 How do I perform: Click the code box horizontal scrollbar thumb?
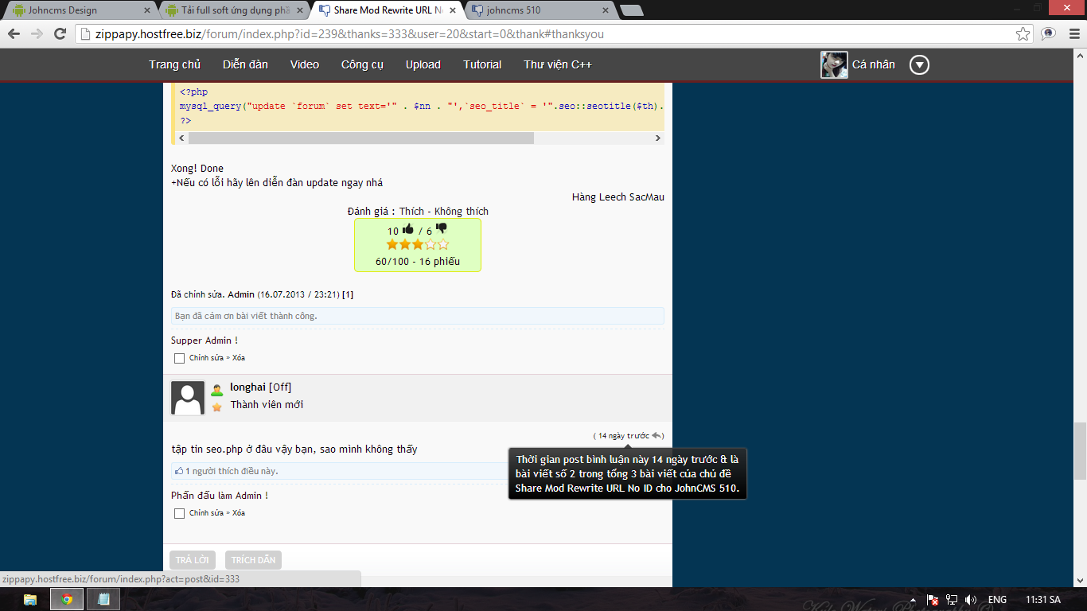pyautogui.click(x=360, y=138)
